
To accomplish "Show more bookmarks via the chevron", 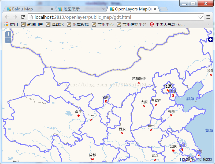I will (208, 25).
